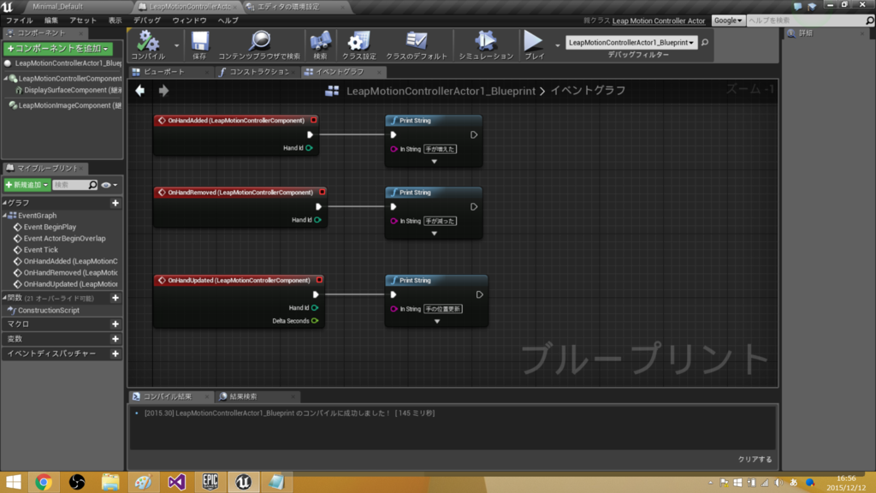Click into My Blueprint search field
The image size is (876, 493).
click(71, 185)
